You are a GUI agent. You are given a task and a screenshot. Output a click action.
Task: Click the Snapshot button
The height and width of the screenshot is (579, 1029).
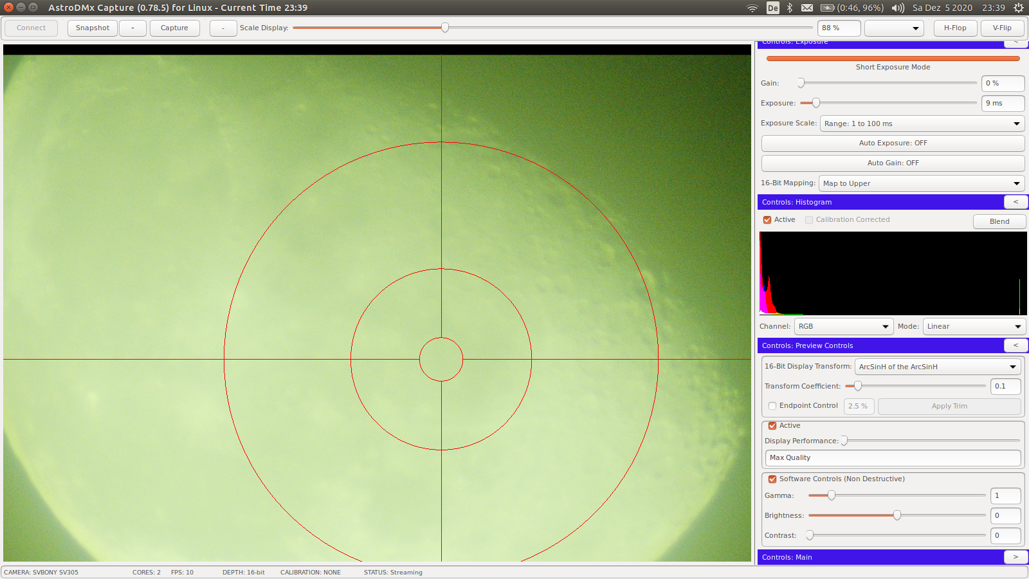pyautogui.click(x=93, y=28)
